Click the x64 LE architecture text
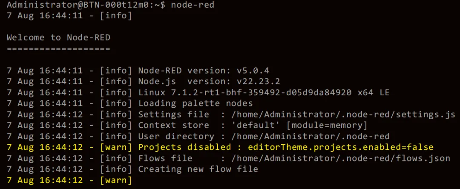460x189 pixels. (373, 93)
